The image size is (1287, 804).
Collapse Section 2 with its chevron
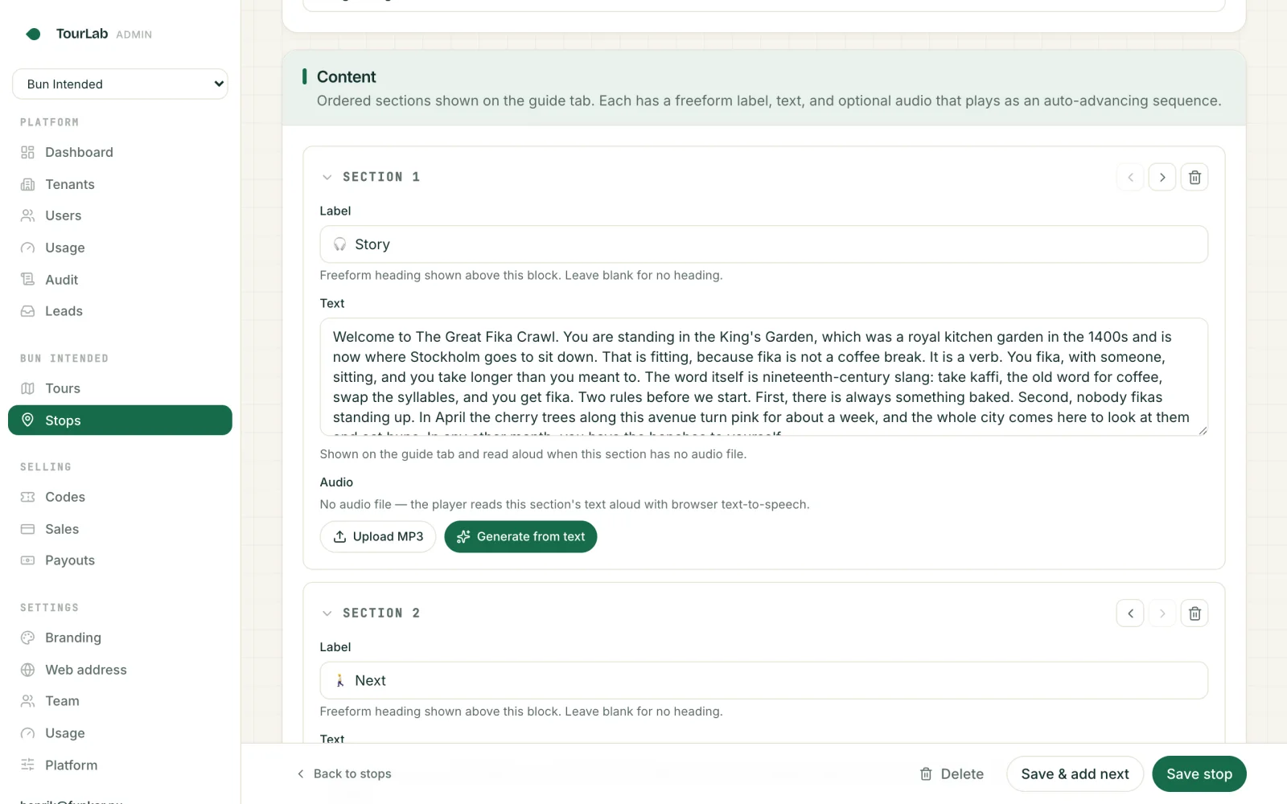point(327,613)
